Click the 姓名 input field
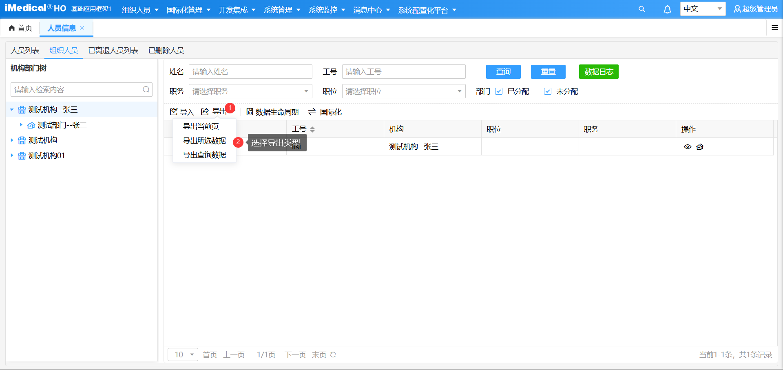 [250, 72]
